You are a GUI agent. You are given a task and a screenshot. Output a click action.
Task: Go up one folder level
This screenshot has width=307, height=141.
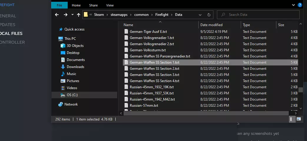tap(79, 15)
